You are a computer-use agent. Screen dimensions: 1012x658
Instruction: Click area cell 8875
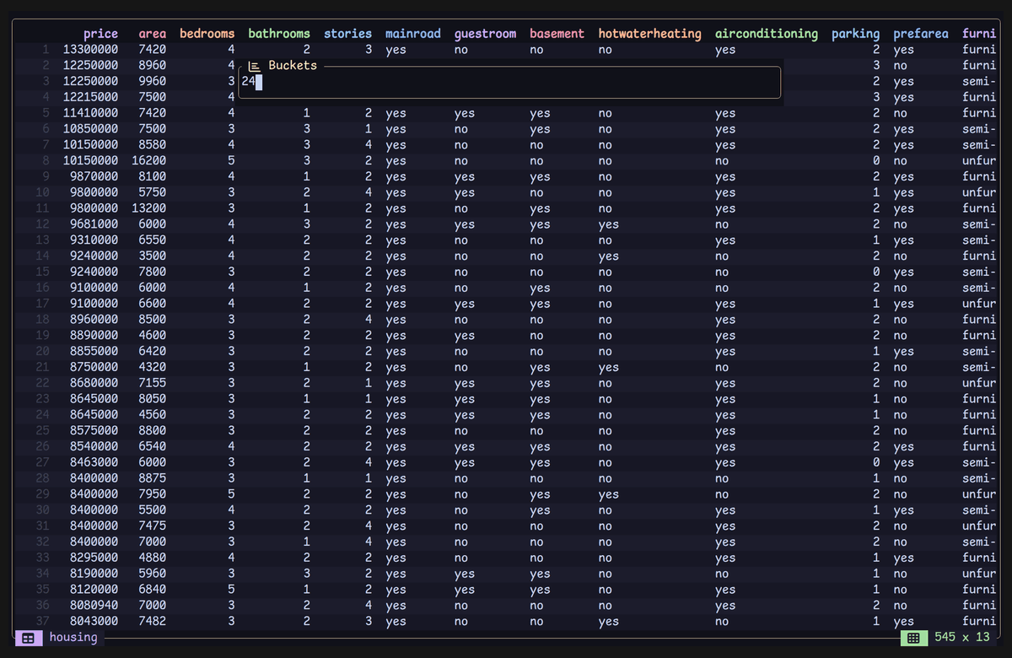click(153, 478)
